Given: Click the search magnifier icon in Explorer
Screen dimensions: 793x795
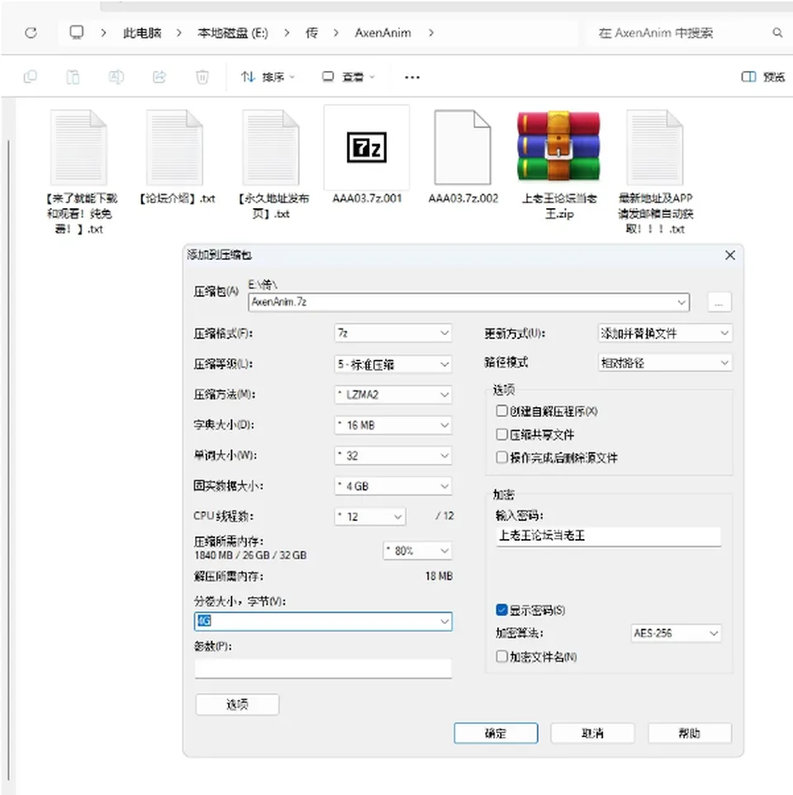Looking at the screenshot, I should click(777, 33).
